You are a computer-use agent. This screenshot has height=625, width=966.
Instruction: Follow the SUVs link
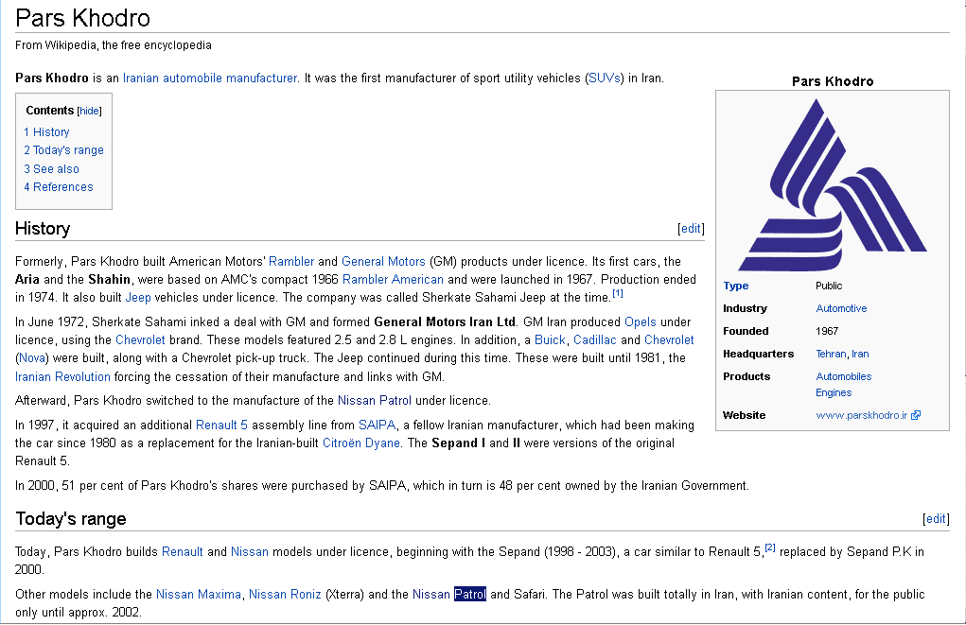click(604, 78)
